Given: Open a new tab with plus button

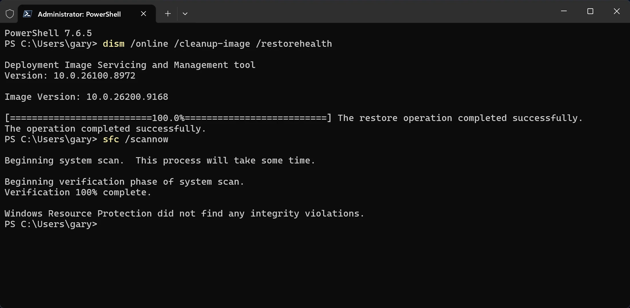Looking at the screenshot, I should pyautogui.click(x=168, y=13).
